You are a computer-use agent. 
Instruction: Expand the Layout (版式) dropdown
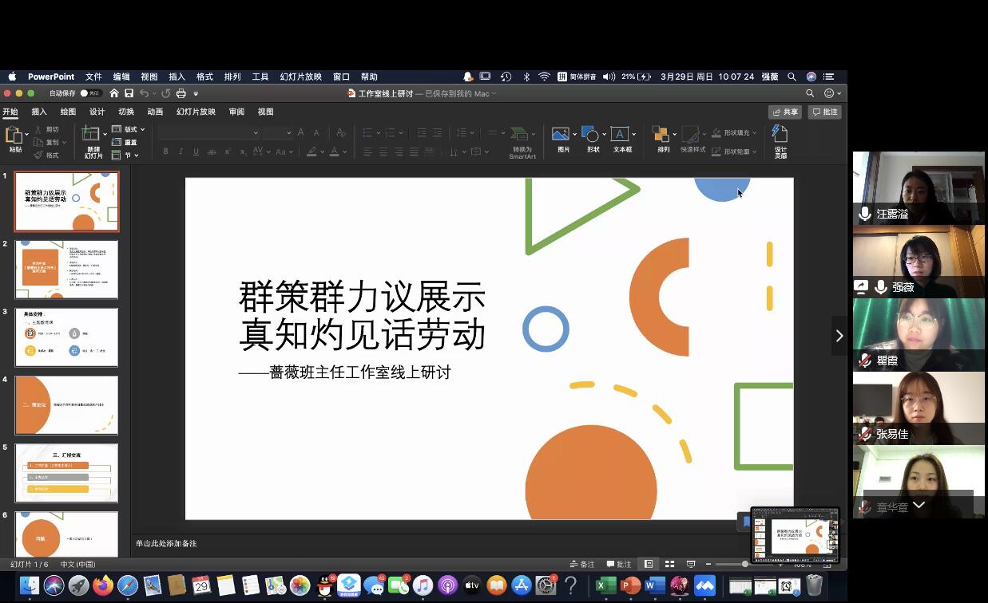point(142,129)
